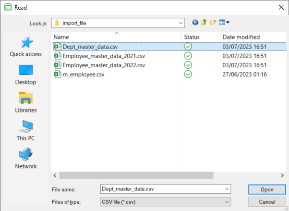The width and height of the screenshot is (289, 211).
Task: Open the View Menu icon dropdown
Action: pos(224,23)
